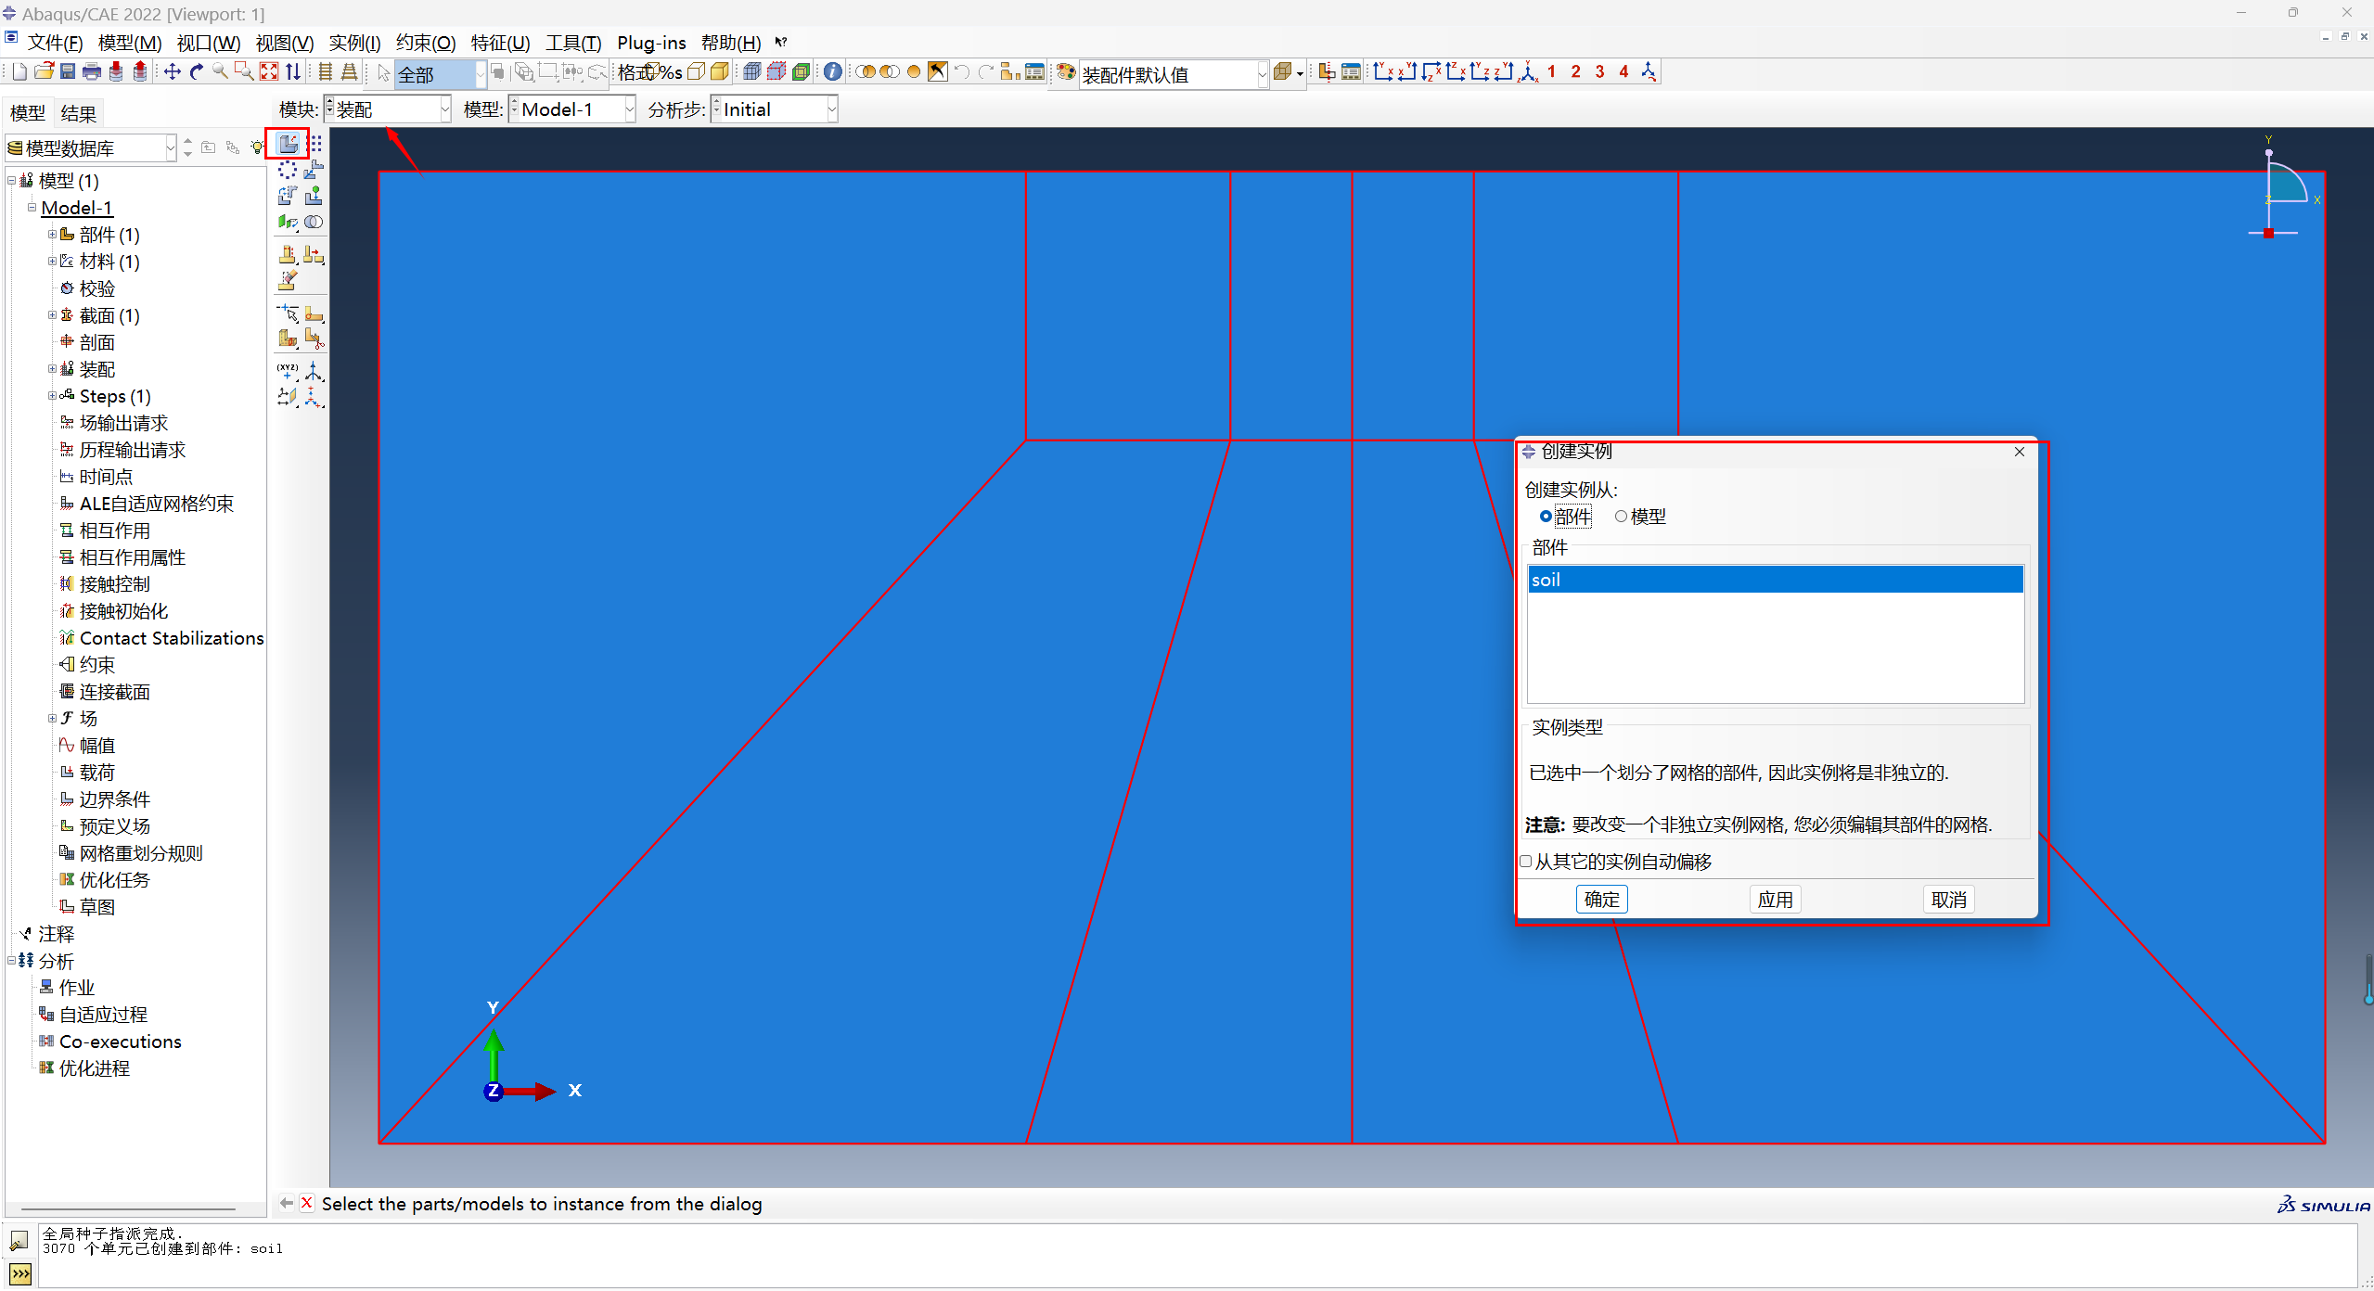Image resolution: width=2374 pixels, height=1291 pixels.
Task: Click the command line interface toggle icon
Action: click(x=19, y=1274)
